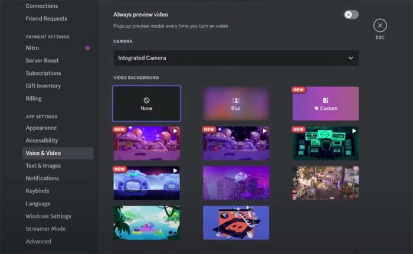The height and width of the screenshot is (254, 413).
Task: Click the ESC close settings icon
Action: pyautogui.click(x=380, y=25)
